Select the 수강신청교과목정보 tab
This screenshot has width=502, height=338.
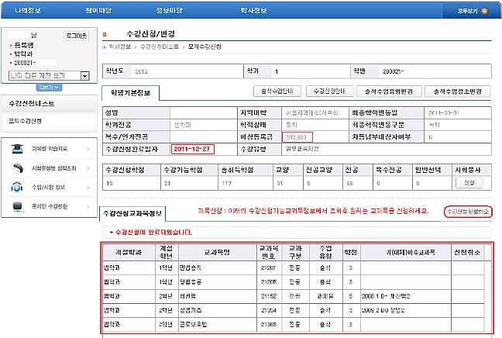tap(135, 212)
